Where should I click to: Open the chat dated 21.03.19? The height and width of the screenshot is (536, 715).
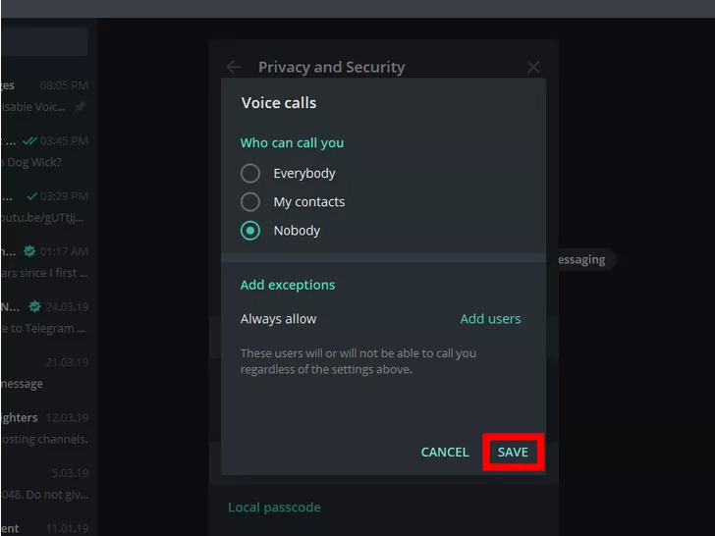[x=44, y=373]
